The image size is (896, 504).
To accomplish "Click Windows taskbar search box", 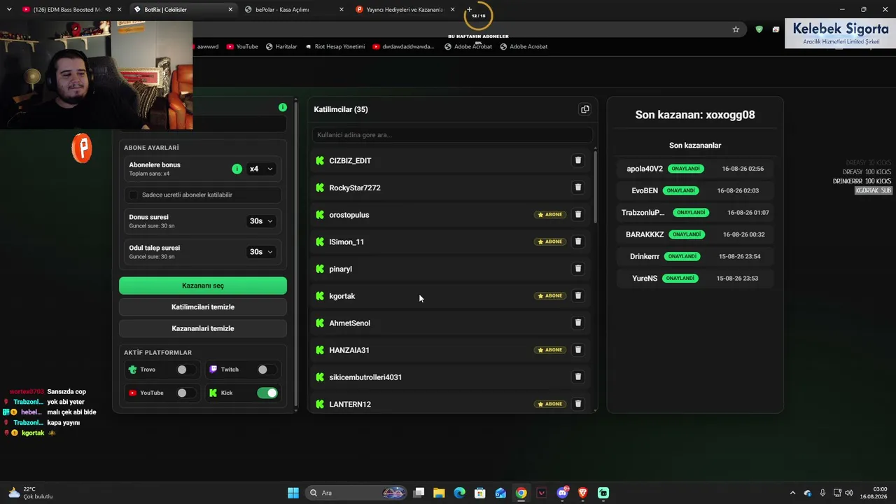I will (357, 493).
